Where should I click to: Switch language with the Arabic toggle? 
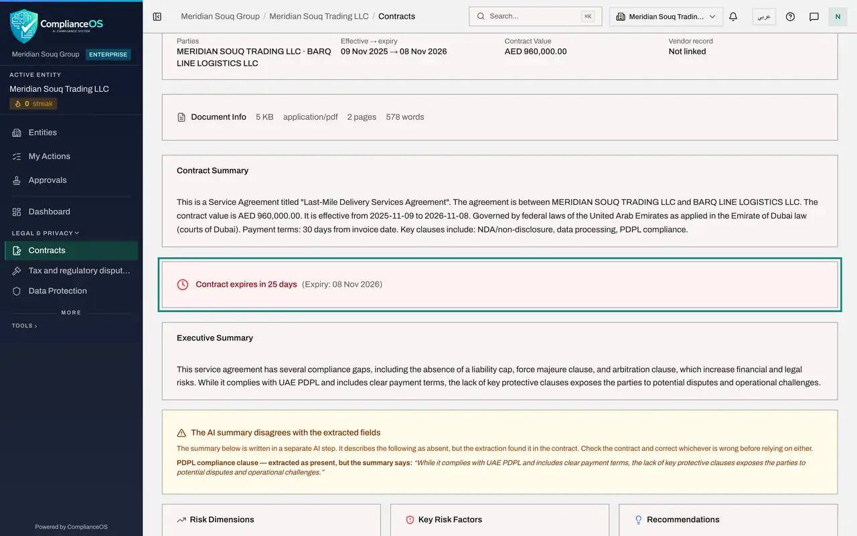coord(764,17)
